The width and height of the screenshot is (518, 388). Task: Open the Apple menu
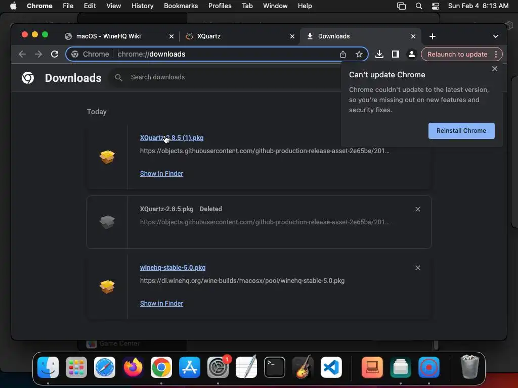[13, 6]
